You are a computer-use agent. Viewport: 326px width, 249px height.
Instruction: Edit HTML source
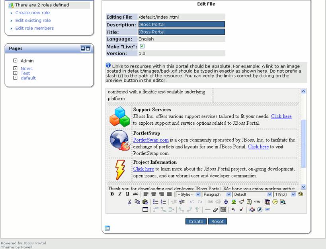click(x=257, y=202)
